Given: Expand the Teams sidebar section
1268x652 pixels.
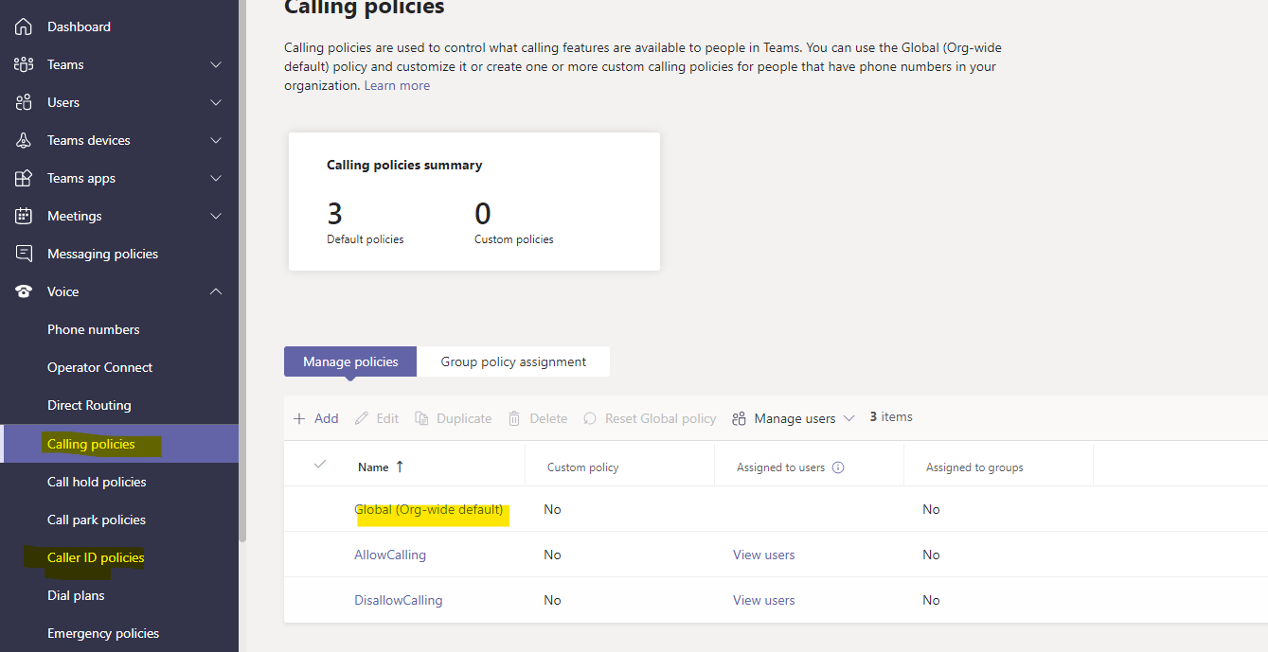Looking at the screenshot, I should pyautogui.click(x=216, y=64).
